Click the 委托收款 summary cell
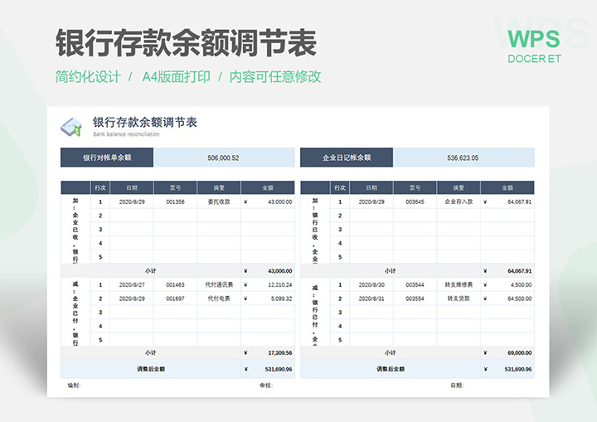Screen dimensions: 597x422 [219, 201]
